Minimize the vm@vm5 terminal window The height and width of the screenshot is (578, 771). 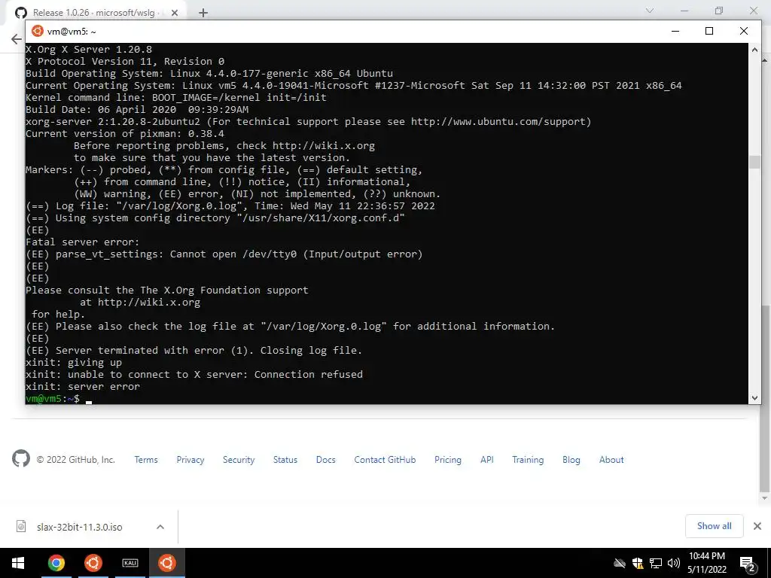tap(675, 31)
